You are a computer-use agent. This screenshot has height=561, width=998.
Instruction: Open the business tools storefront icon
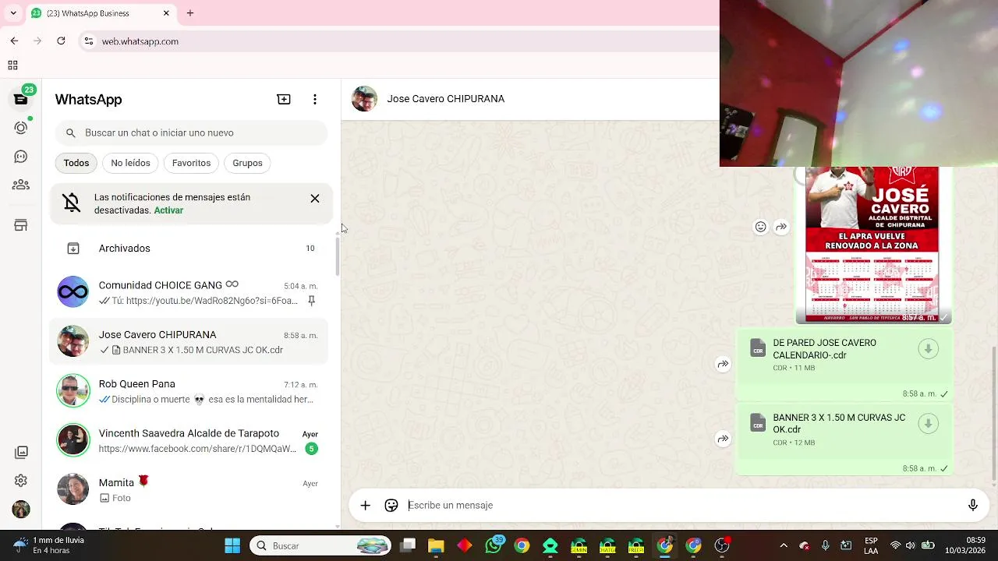[21, 226]
